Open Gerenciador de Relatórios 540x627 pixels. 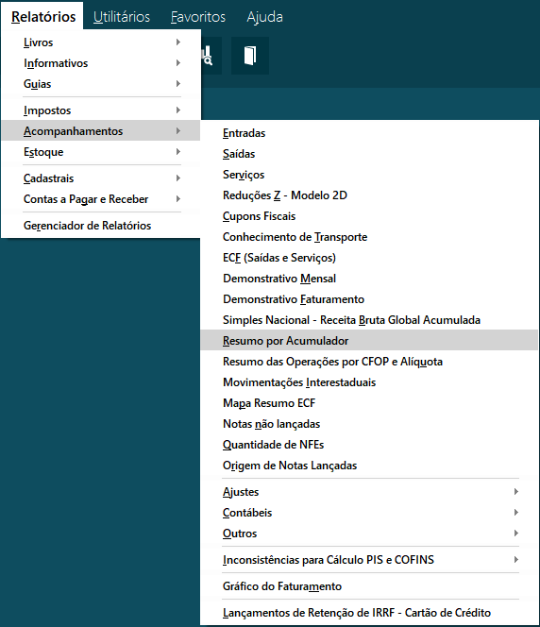click(101, 226)
